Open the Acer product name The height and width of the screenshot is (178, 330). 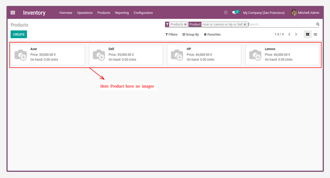click(34, 49)
